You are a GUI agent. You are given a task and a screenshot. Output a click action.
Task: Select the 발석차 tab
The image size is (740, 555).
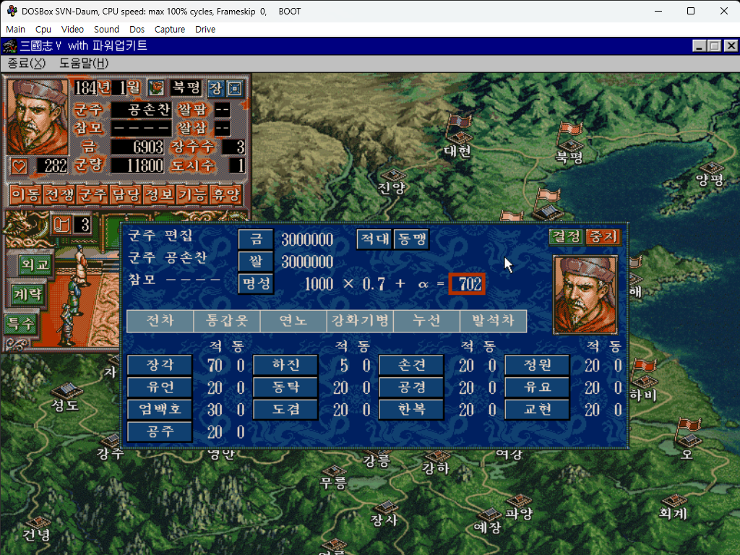click(493, 321)
